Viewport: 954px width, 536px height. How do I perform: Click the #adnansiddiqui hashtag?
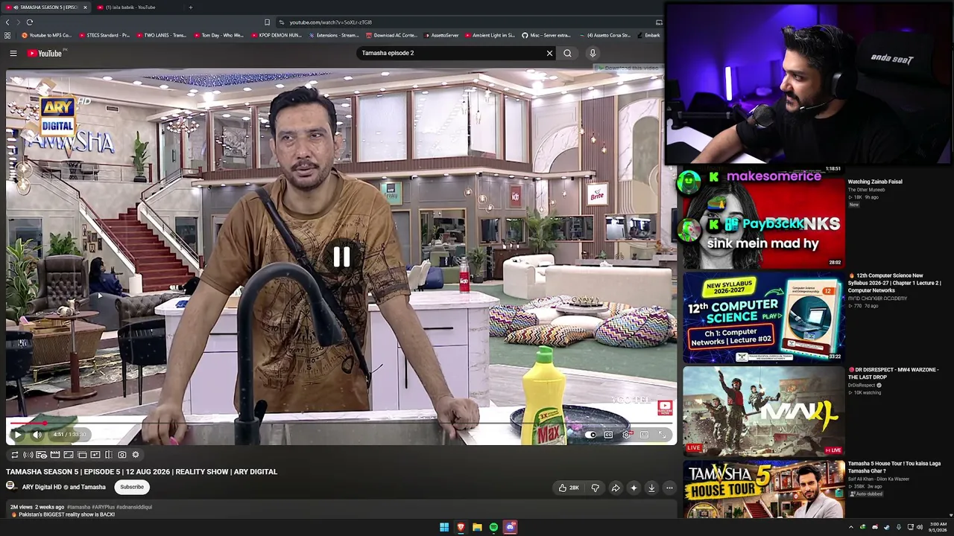pyautogui.click(x=134, y=507)
